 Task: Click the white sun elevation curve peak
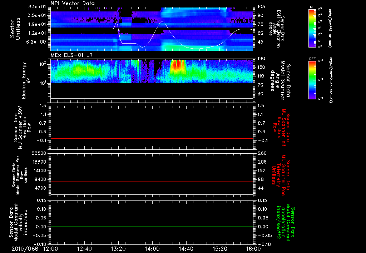click(162, 21)
